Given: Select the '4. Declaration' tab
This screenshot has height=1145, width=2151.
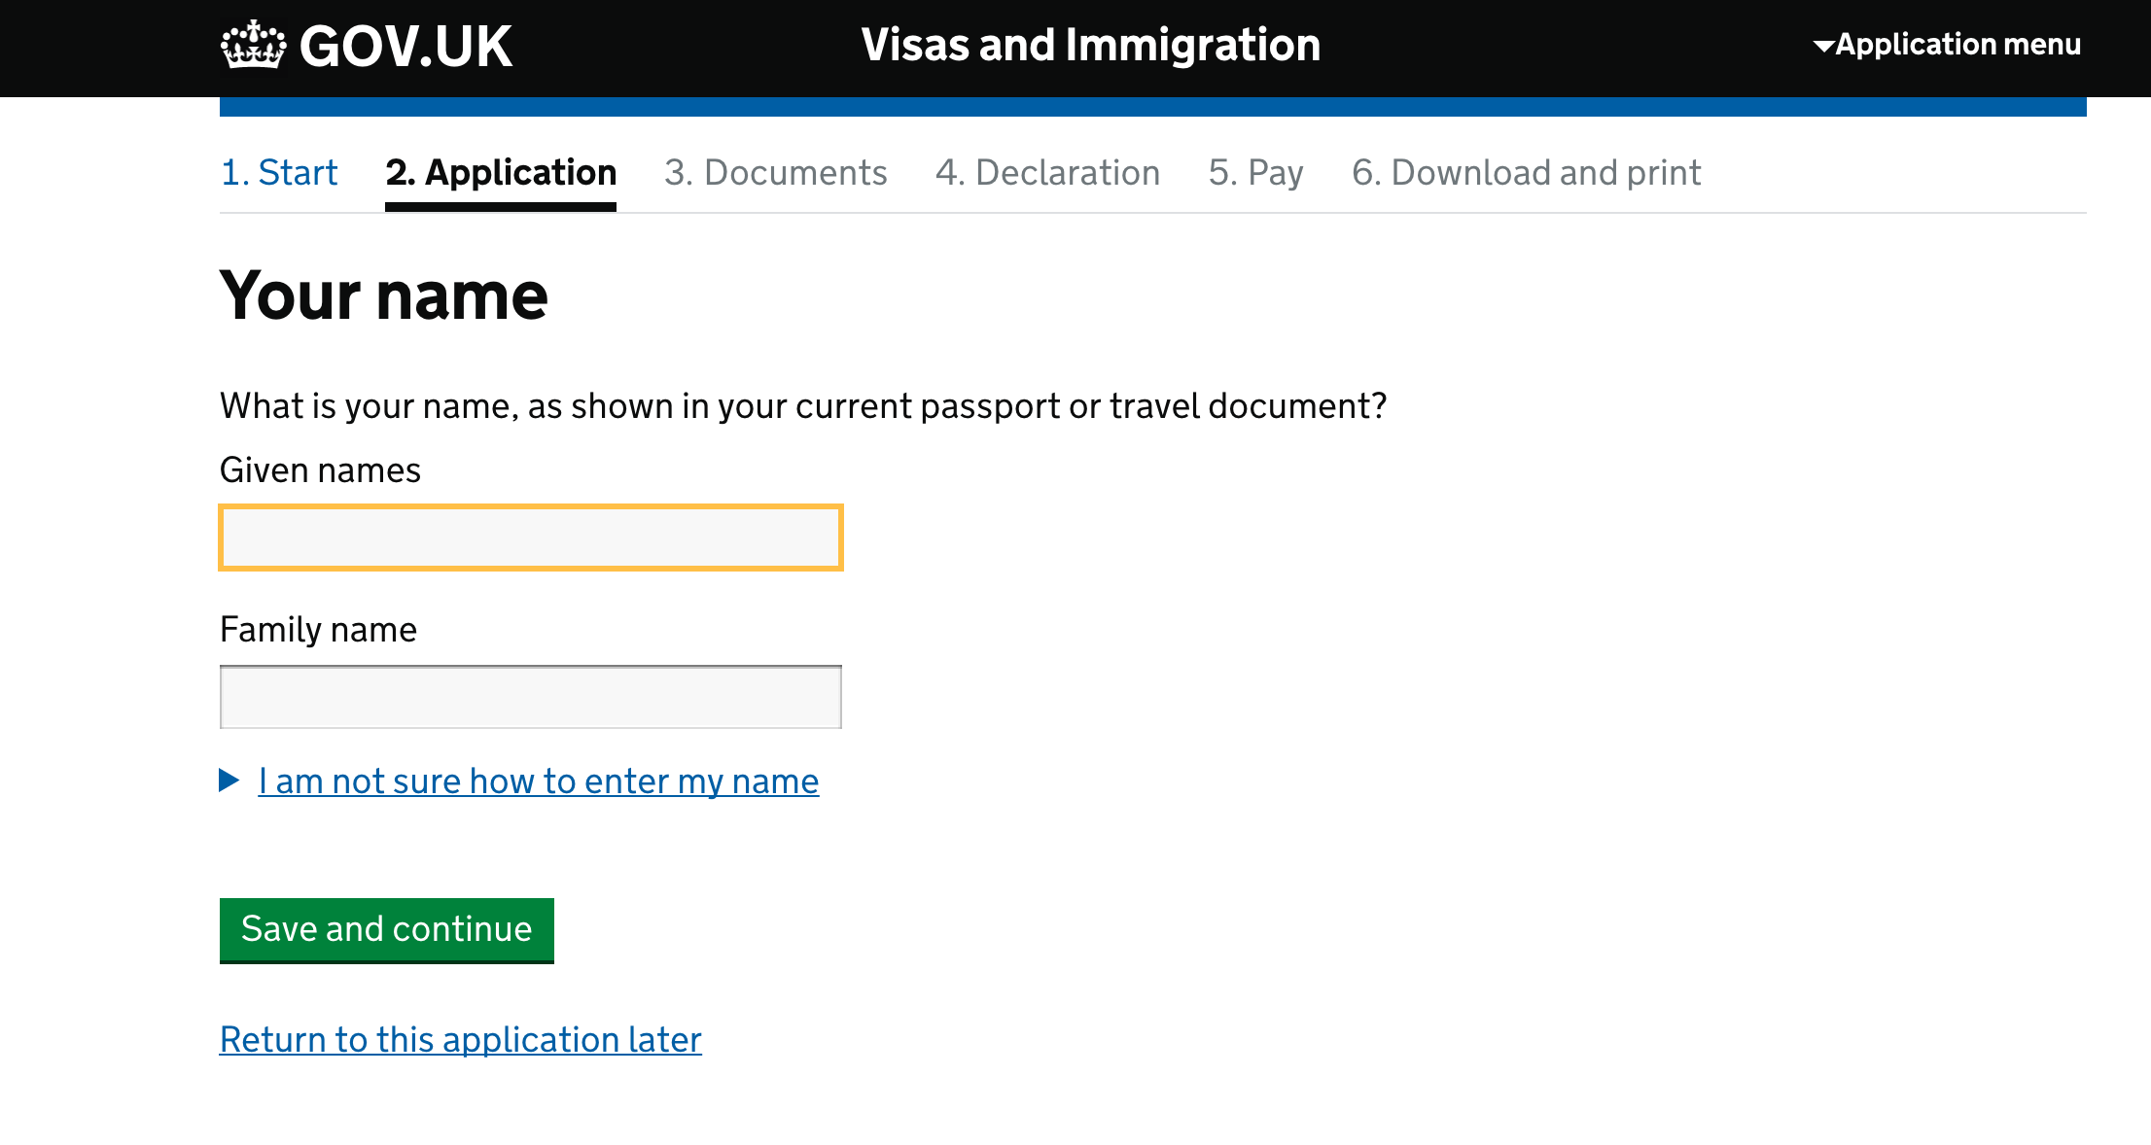Looking at the screenshot, I should point(1047,172).
